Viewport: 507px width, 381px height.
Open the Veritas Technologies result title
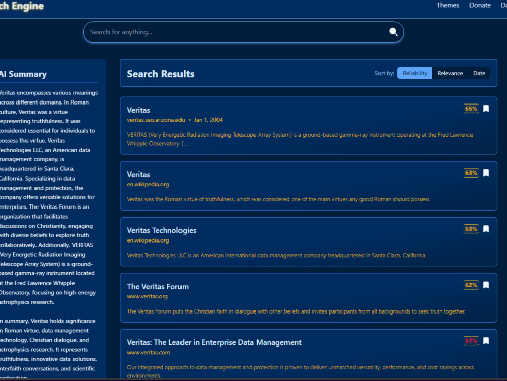161,230
